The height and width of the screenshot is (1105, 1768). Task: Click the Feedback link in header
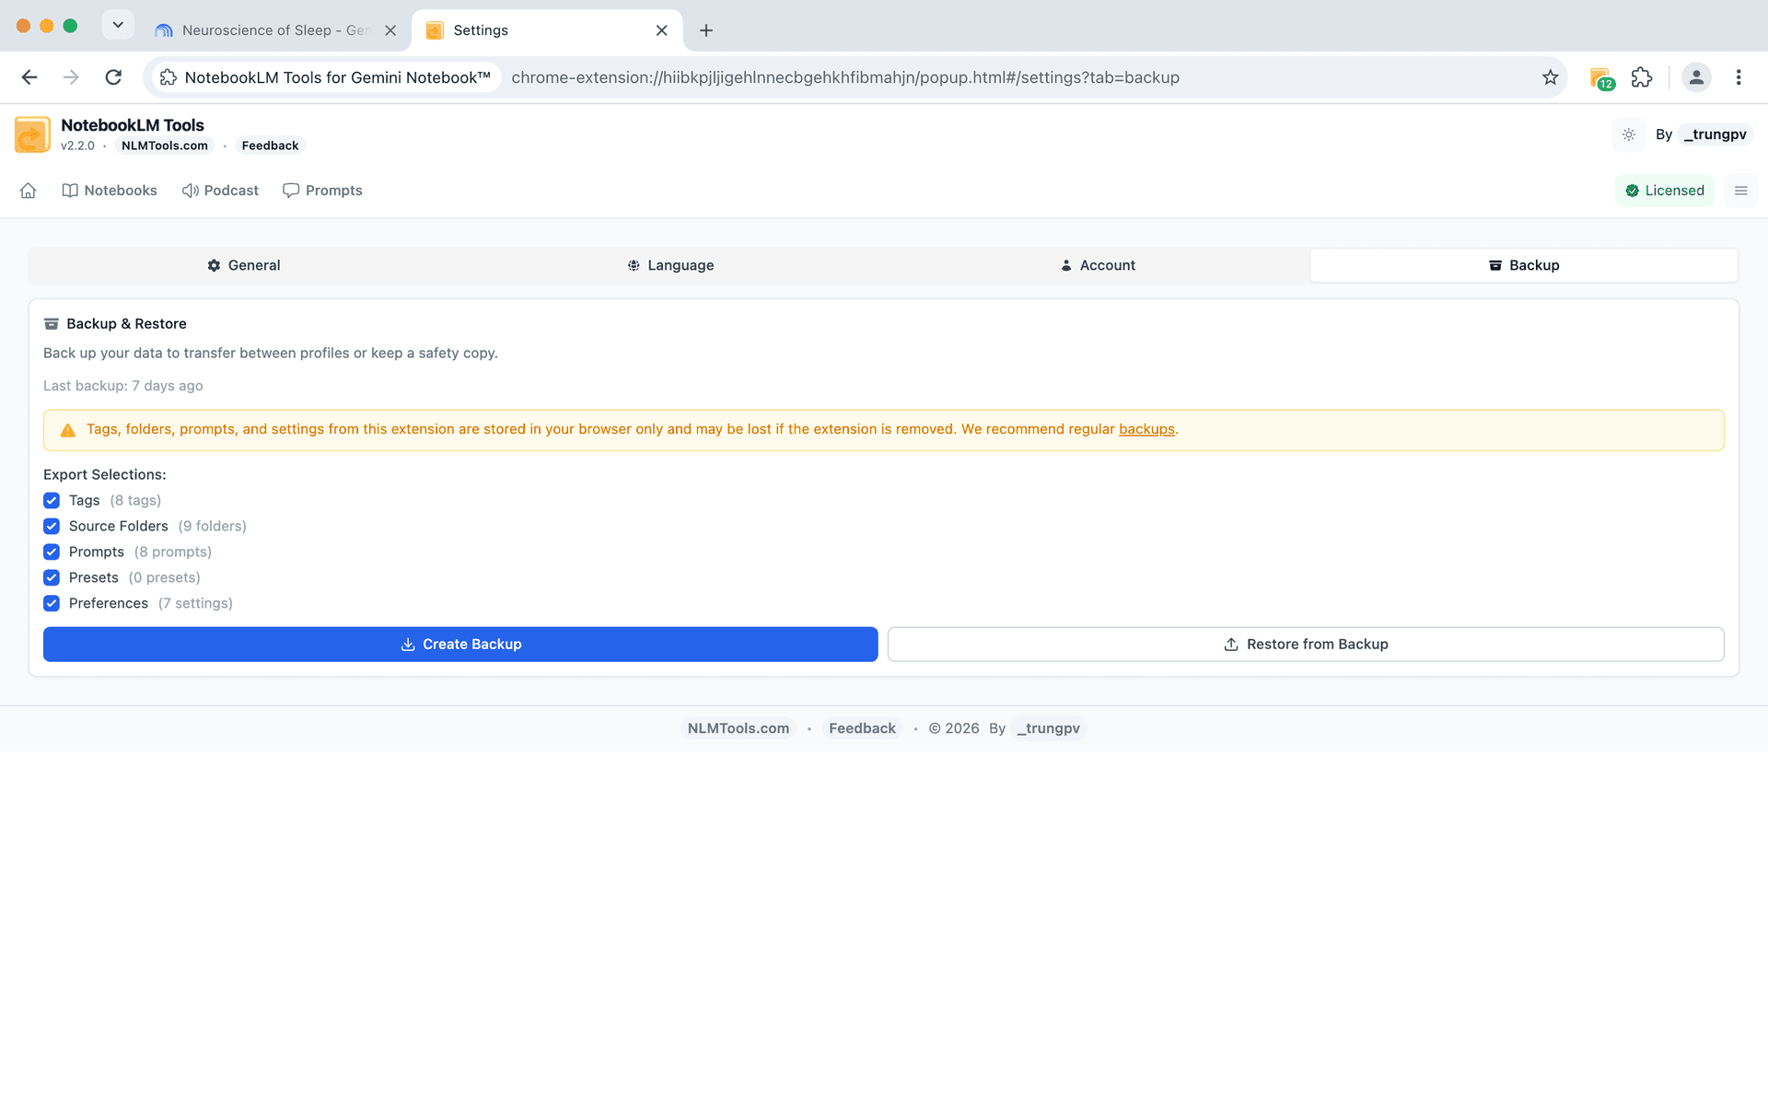click(270, 145)
